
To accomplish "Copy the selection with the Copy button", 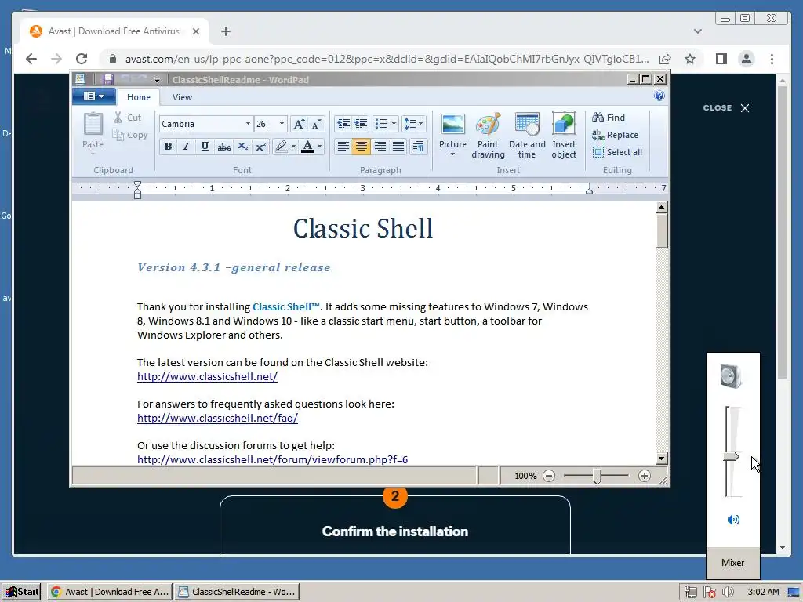I will click(130, 135).
